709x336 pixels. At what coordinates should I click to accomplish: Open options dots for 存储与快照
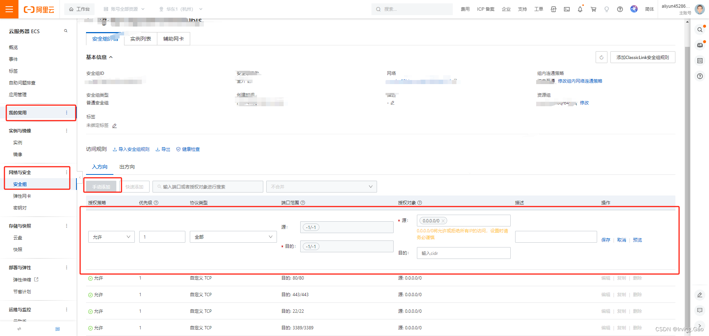(x=66, y=226)
